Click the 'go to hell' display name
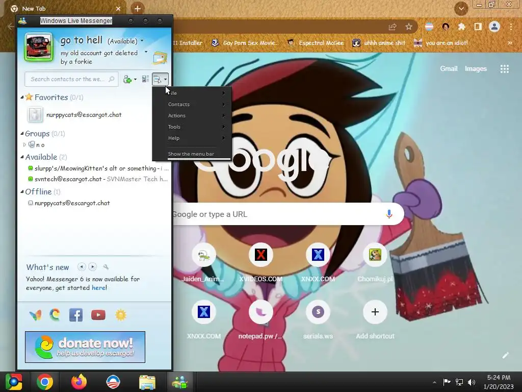This screenshot has height=392, width=522. [x=82, y=40]
